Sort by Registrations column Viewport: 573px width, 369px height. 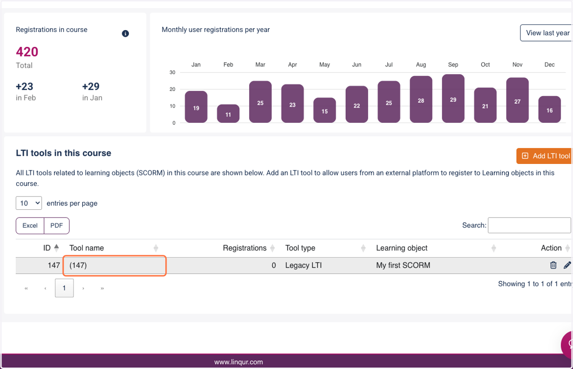[272, 248]
